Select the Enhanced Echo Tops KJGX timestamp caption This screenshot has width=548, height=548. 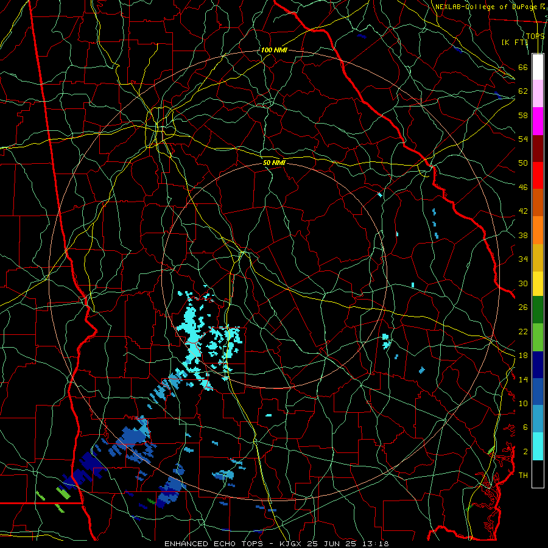point(276,544)
